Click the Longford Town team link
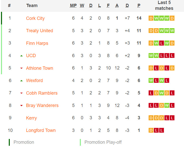 point(41,130)
